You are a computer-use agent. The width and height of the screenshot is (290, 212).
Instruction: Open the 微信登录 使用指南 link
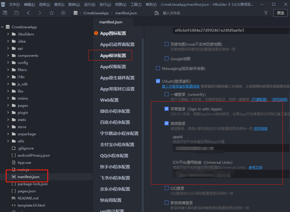point(260,129)
